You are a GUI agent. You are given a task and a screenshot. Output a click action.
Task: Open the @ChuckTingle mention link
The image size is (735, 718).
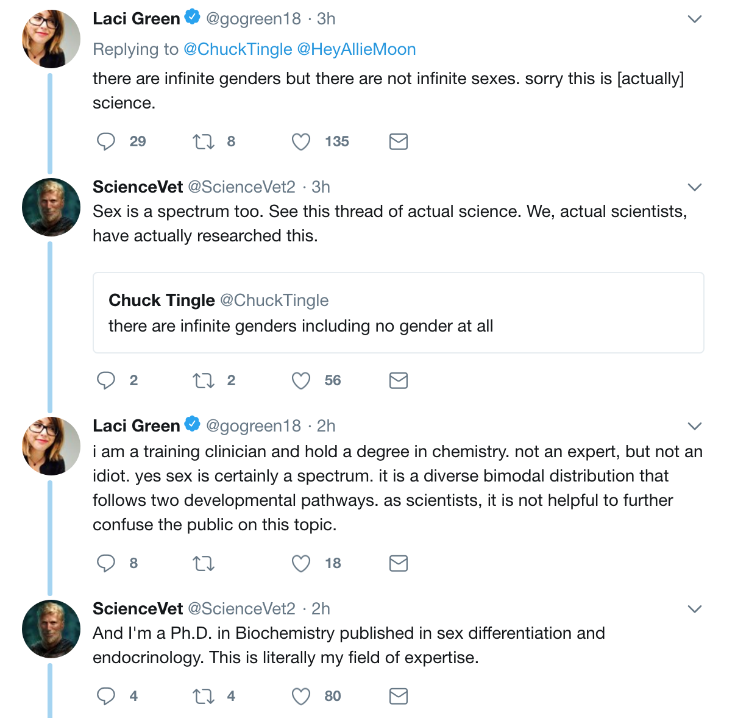[x=238, y=49]
